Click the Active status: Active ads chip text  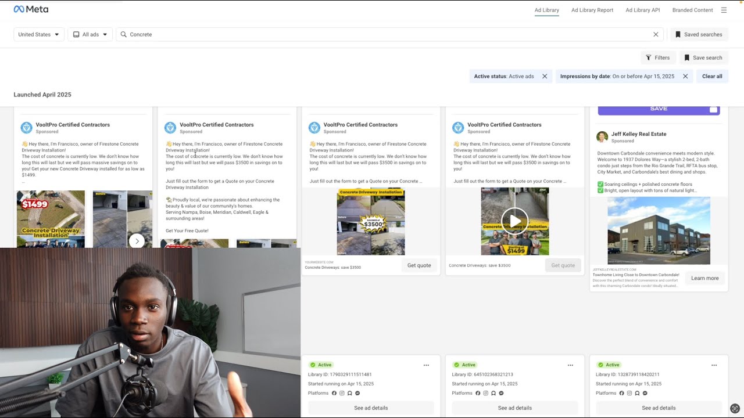coord(504,76)
